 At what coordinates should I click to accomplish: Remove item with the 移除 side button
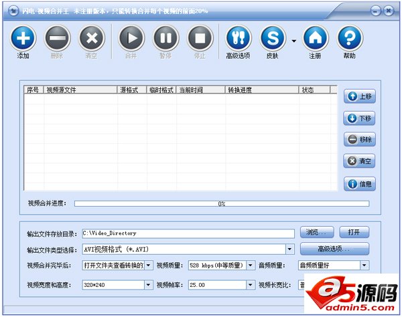[359, 139]
